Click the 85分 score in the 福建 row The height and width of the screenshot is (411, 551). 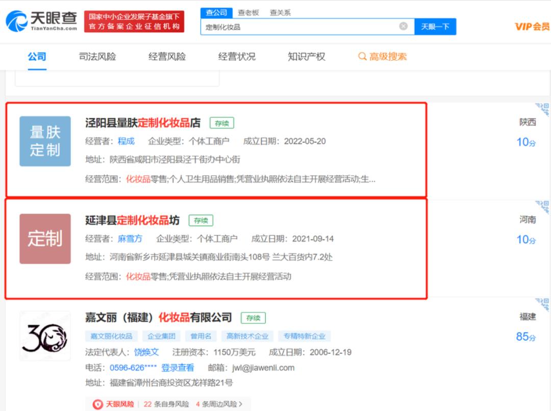[x=526, y=337]
